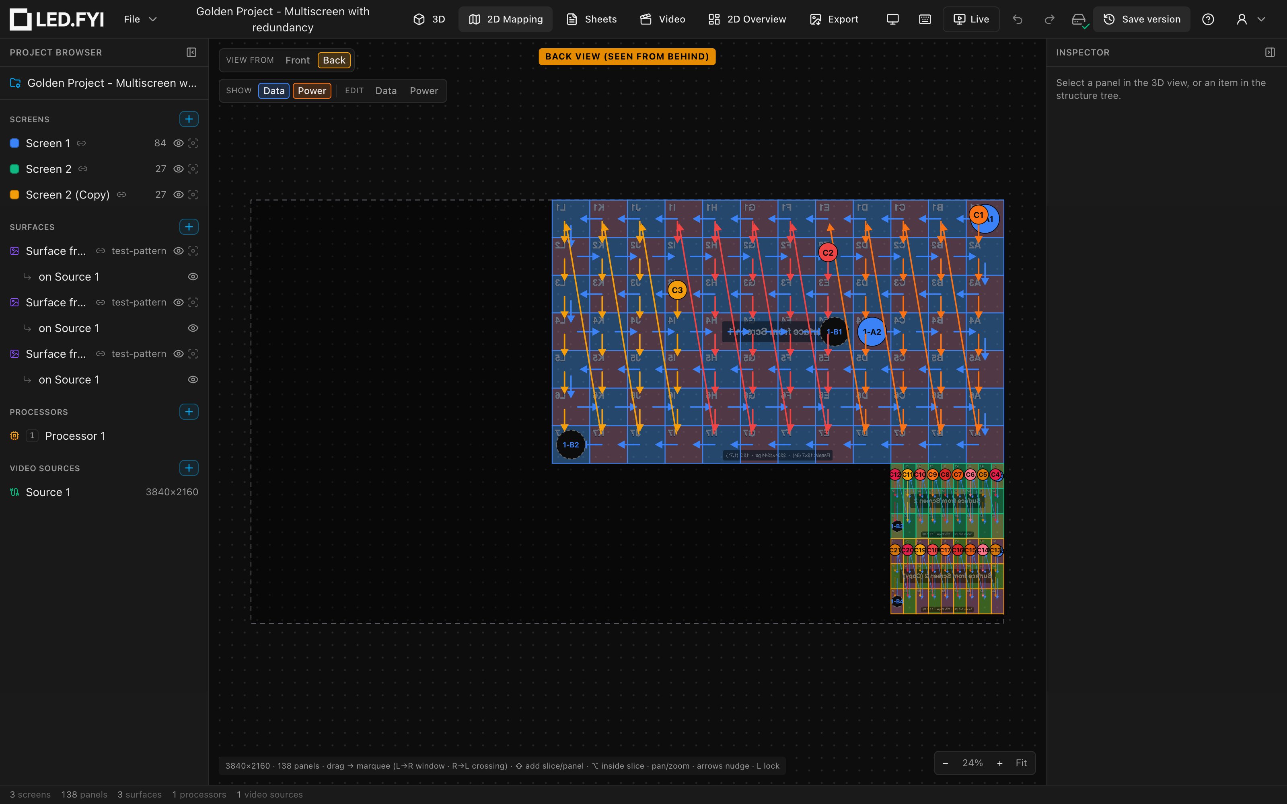Enable Edit Power mode

[424, 91]
